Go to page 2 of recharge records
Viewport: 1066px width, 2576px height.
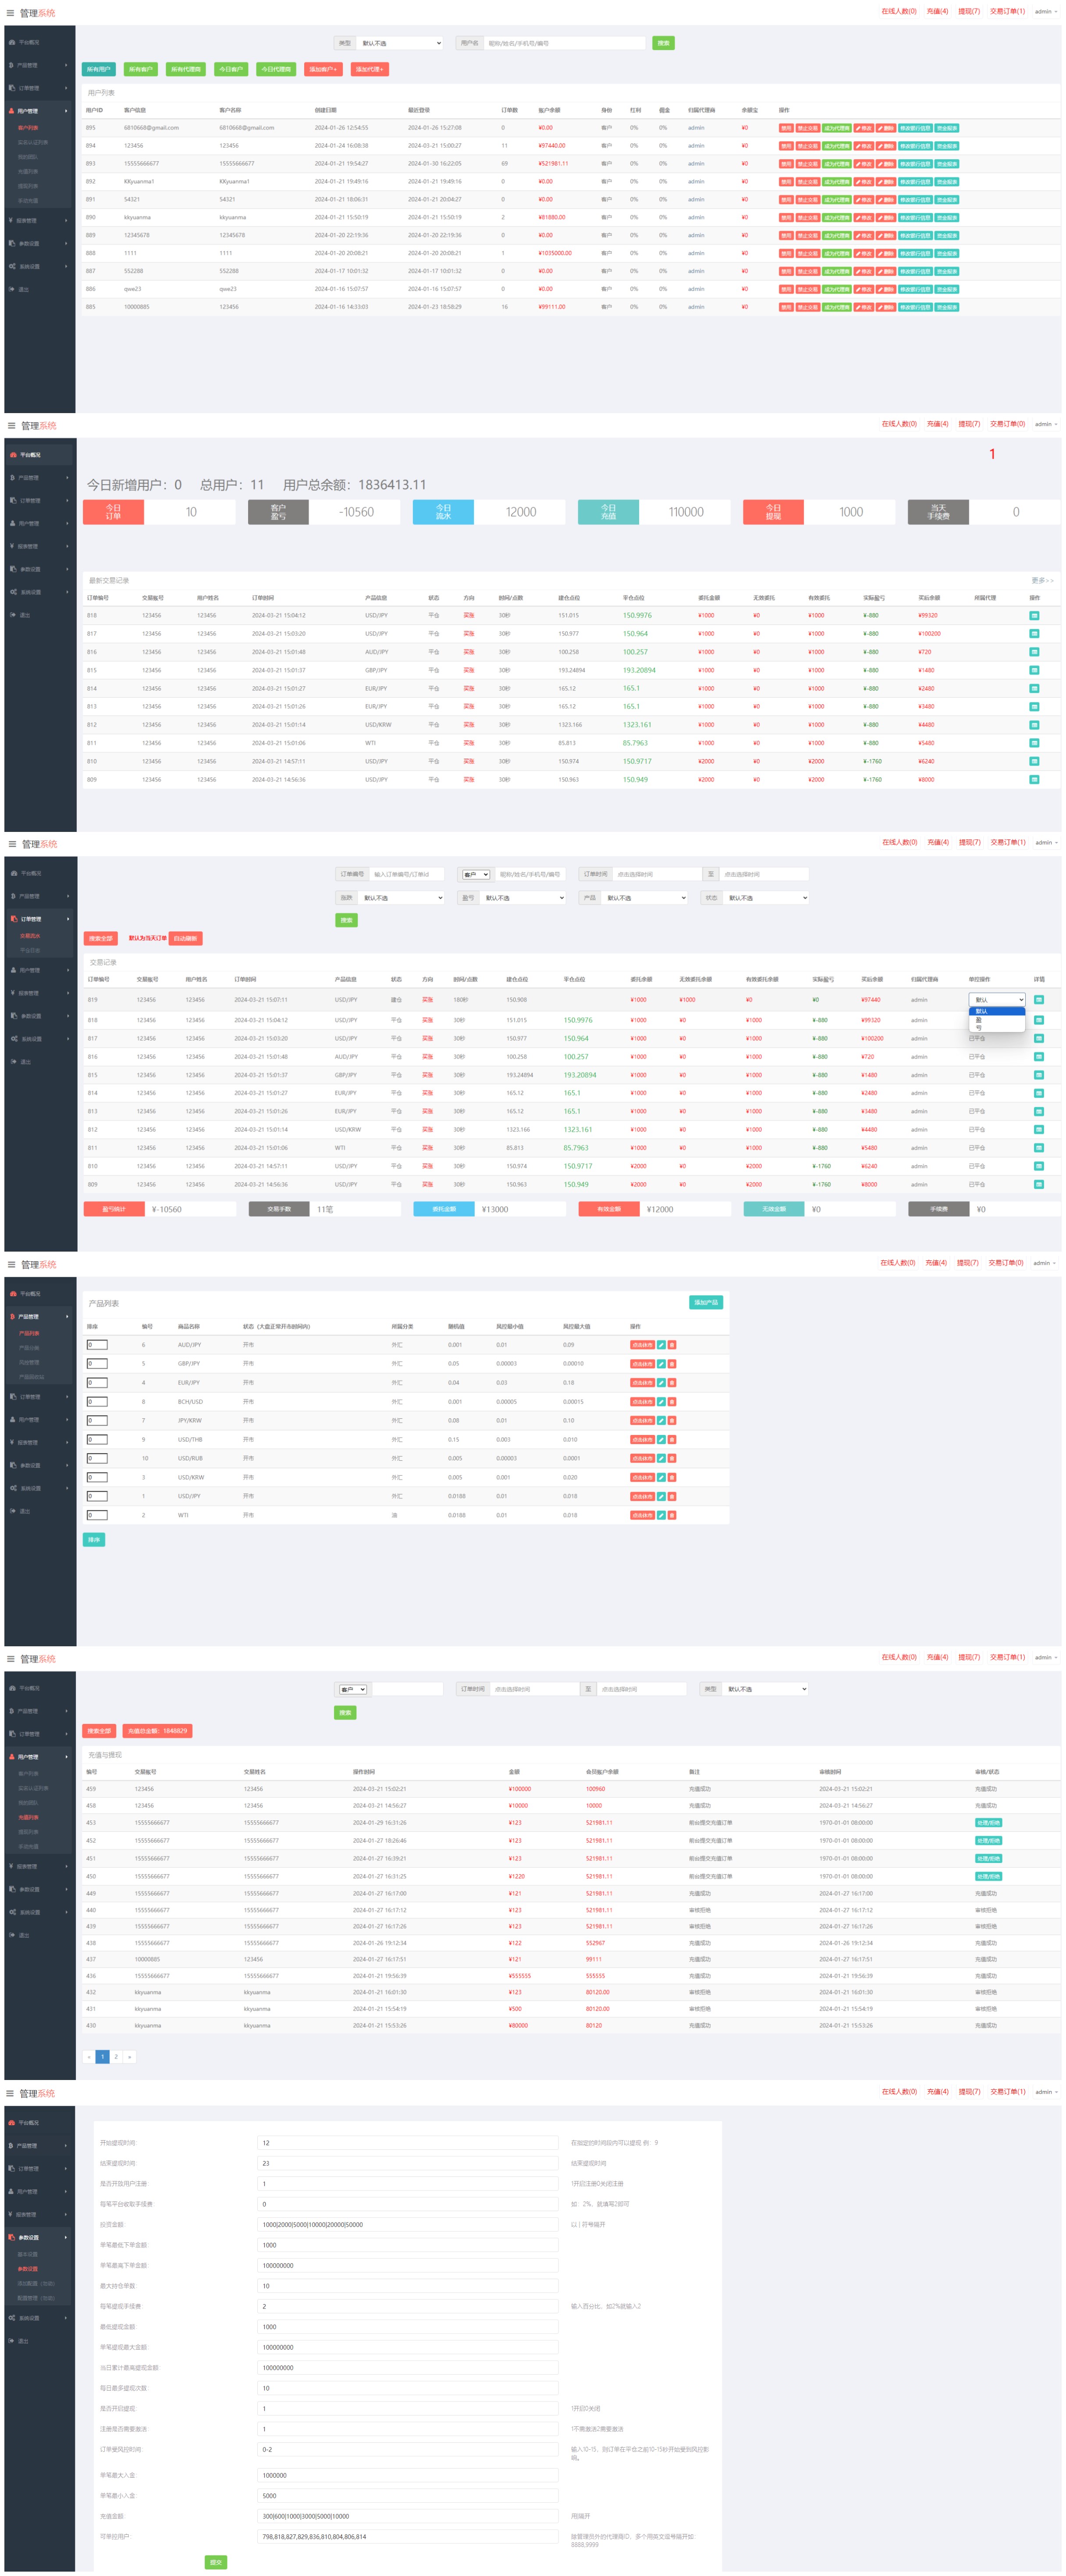tap(116, 2057)
